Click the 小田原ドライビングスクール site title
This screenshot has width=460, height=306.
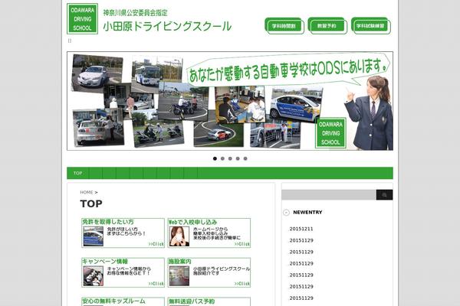coord(167,26)
